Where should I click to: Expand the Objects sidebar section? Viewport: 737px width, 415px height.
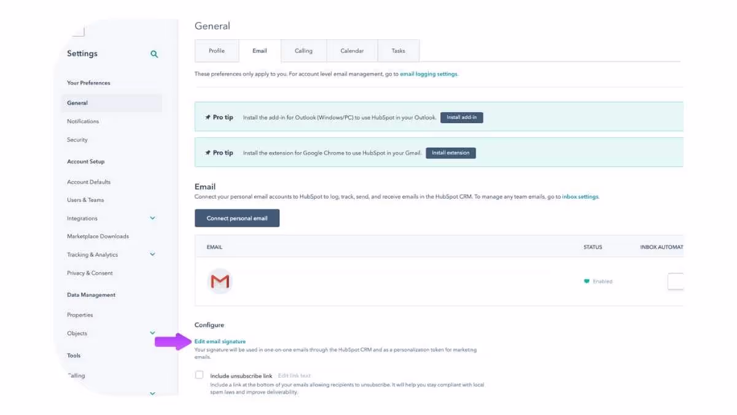tap(152, 333)
